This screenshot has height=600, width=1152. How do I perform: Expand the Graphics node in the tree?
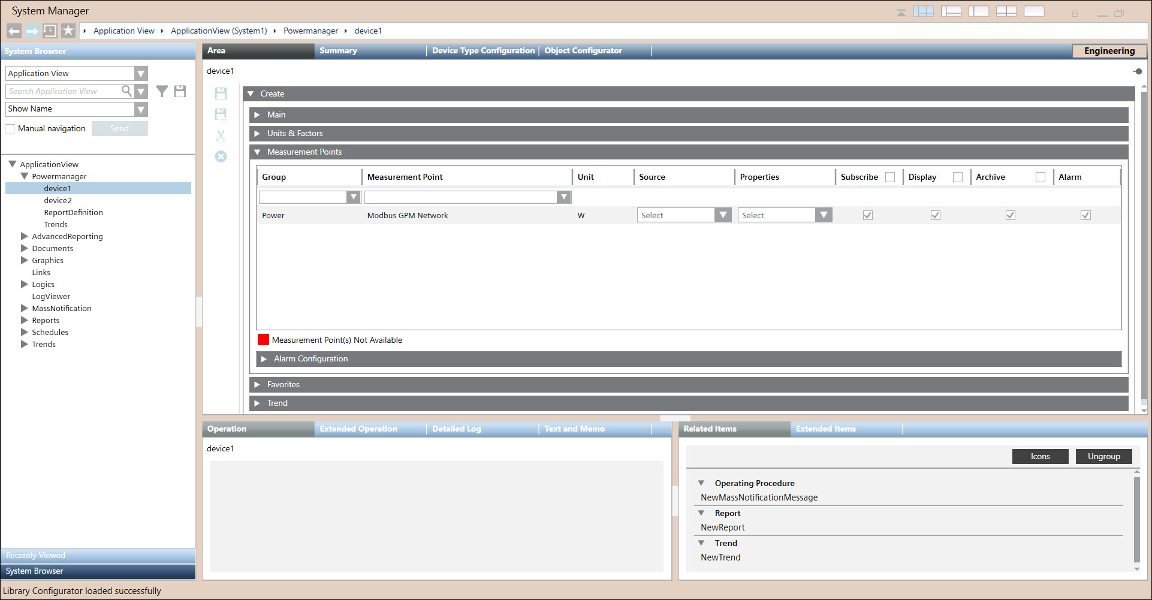pyautogui.click(x=25, y=261)
